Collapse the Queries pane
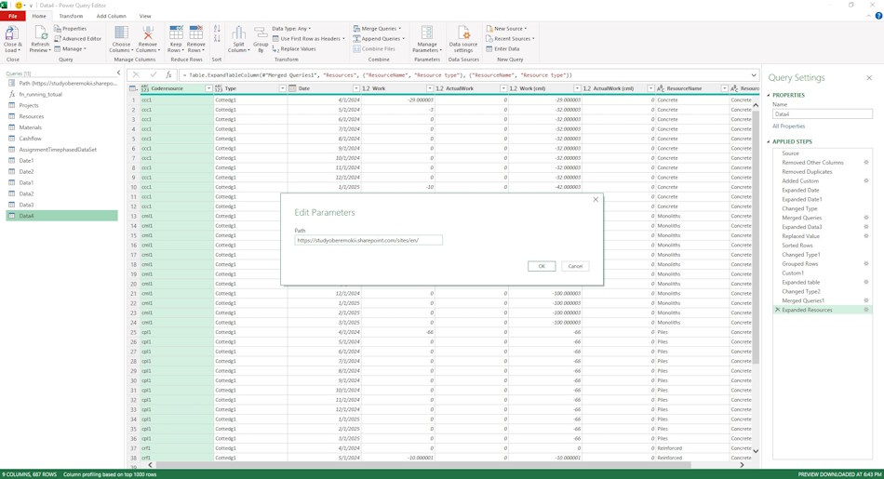This screenshot has height=479, width=884. point(118,73)
